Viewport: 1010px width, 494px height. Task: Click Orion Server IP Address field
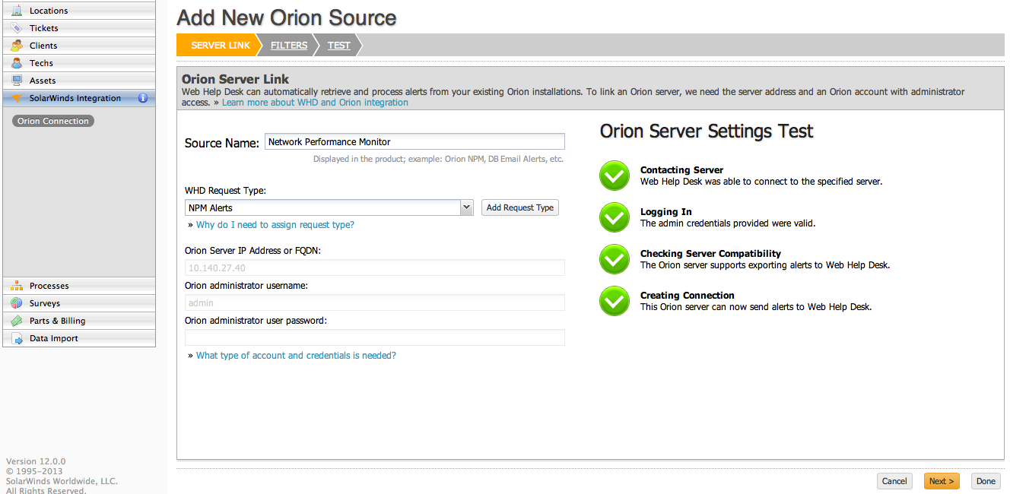(x=375, y=268)
